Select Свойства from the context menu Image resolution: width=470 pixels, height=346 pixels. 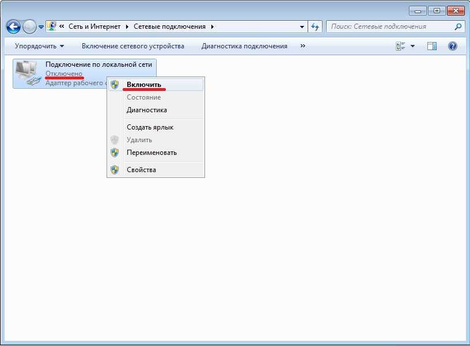pyautogui.click(x=141, y=170)
